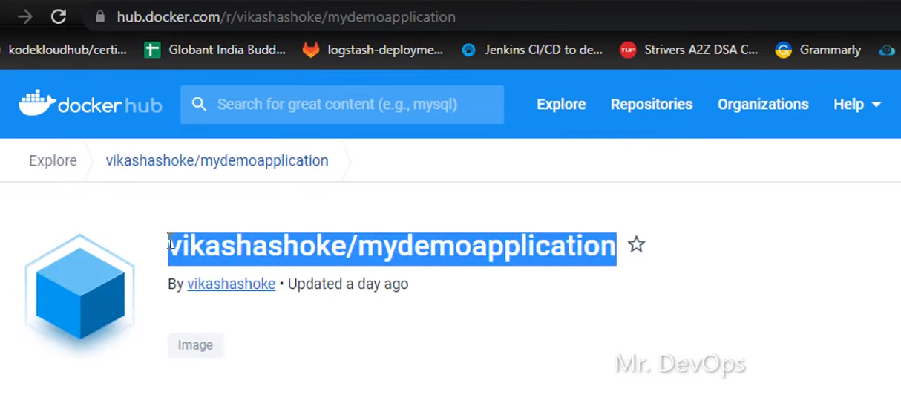The height and width of the screenshot is (415, 901).
Task: Go to Explore breadcrumb
Action: pyautogui.click(x=53, y=160)
